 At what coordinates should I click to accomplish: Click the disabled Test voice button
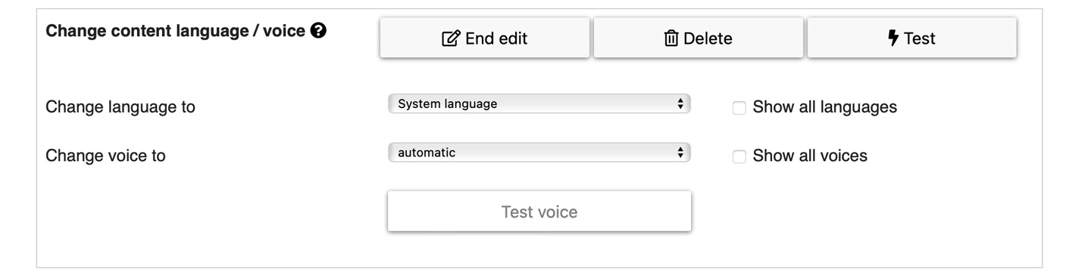(x=539, y=212)
